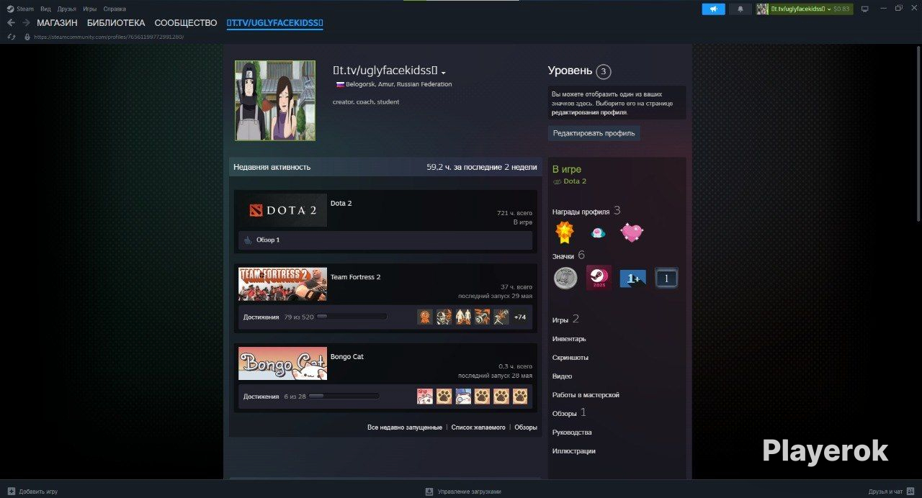This screenshot has width=922, height=498.
Task: Click the steamcommunity URL address field
Action: [109, 37]
